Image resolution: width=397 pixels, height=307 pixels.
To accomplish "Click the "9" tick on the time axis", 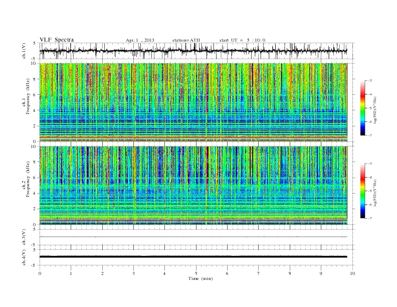I will tap(321, 273).
